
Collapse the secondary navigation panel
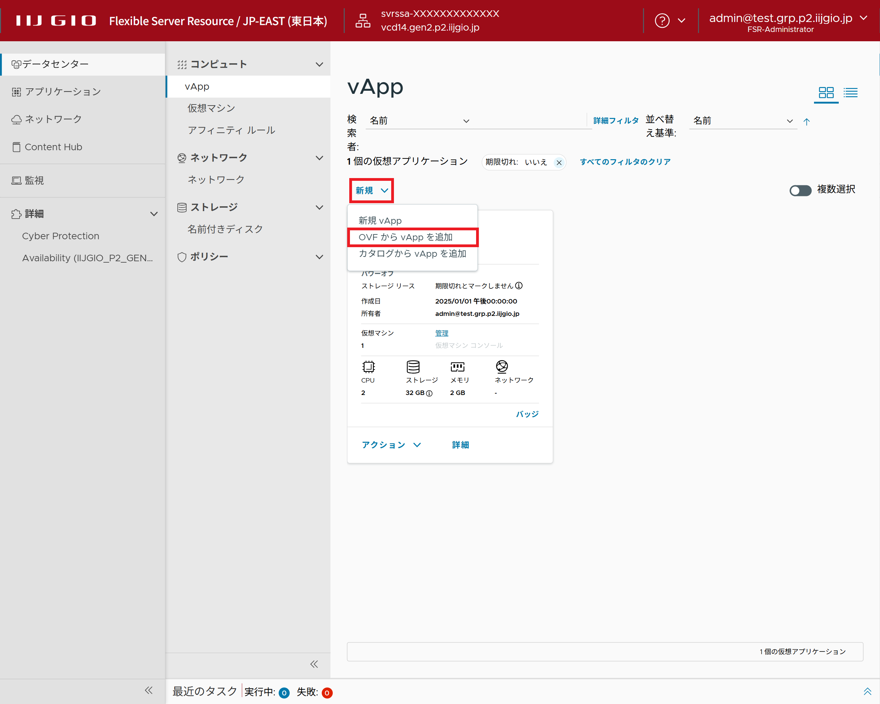tap(313, 664)
